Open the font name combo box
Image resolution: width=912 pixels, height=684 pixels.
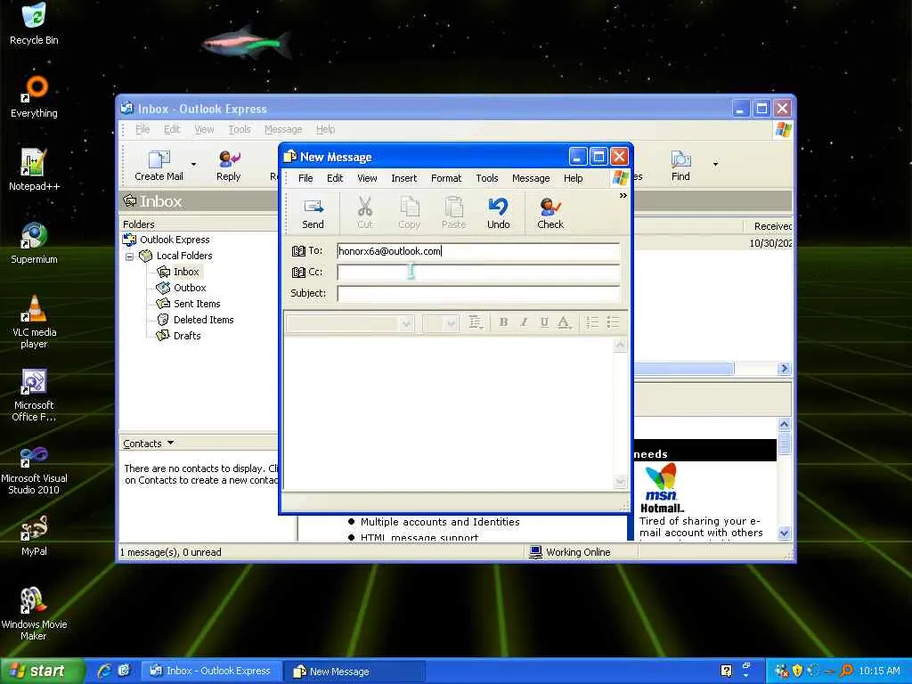(x=350, y=322)
